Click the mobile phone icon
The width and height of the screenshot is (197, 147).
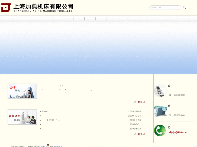coord(160,91)
